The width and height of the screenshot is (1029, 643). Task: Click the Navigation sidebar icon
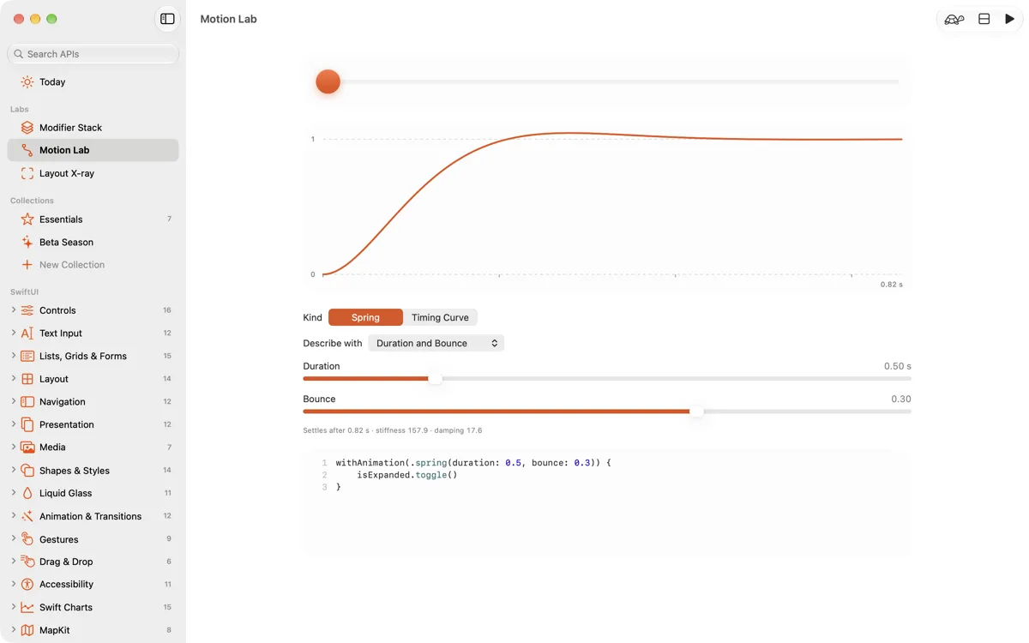click(27, 402)
